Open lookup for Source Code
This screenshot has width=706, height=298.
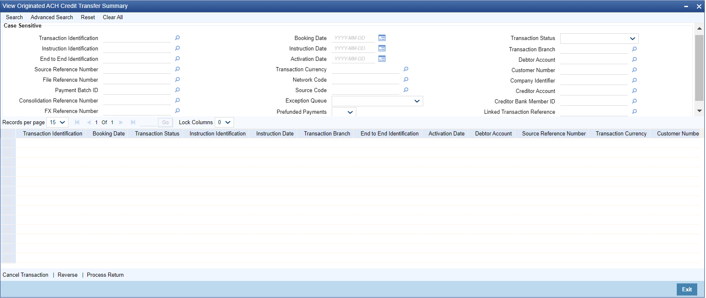tap(406, 90)
